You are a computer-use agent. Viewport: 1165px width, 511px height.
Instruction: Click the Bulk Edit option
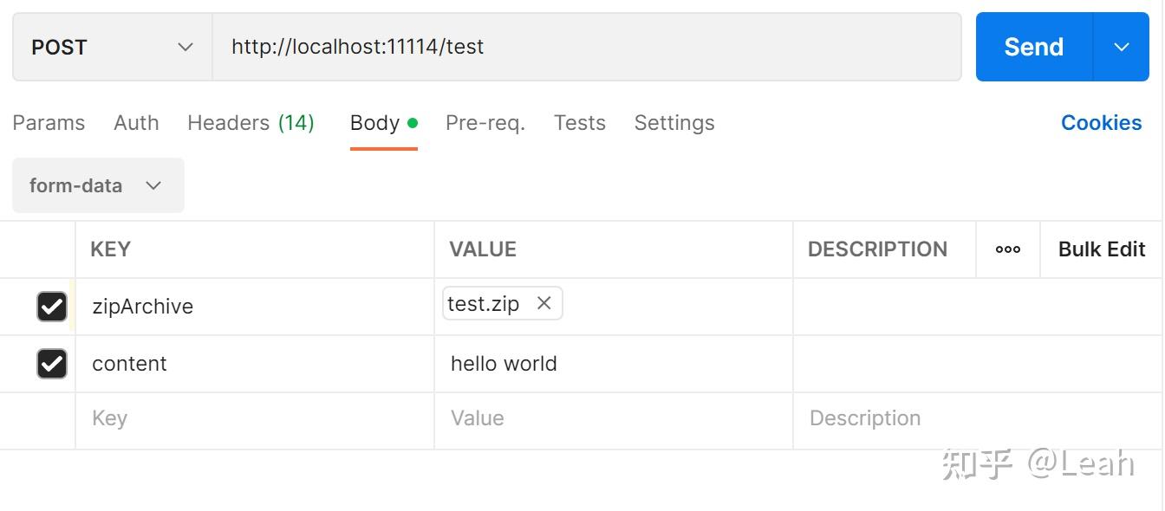(1101, 249)
